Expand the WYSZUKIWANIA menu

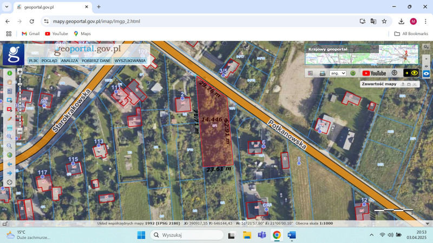point(130,61)
